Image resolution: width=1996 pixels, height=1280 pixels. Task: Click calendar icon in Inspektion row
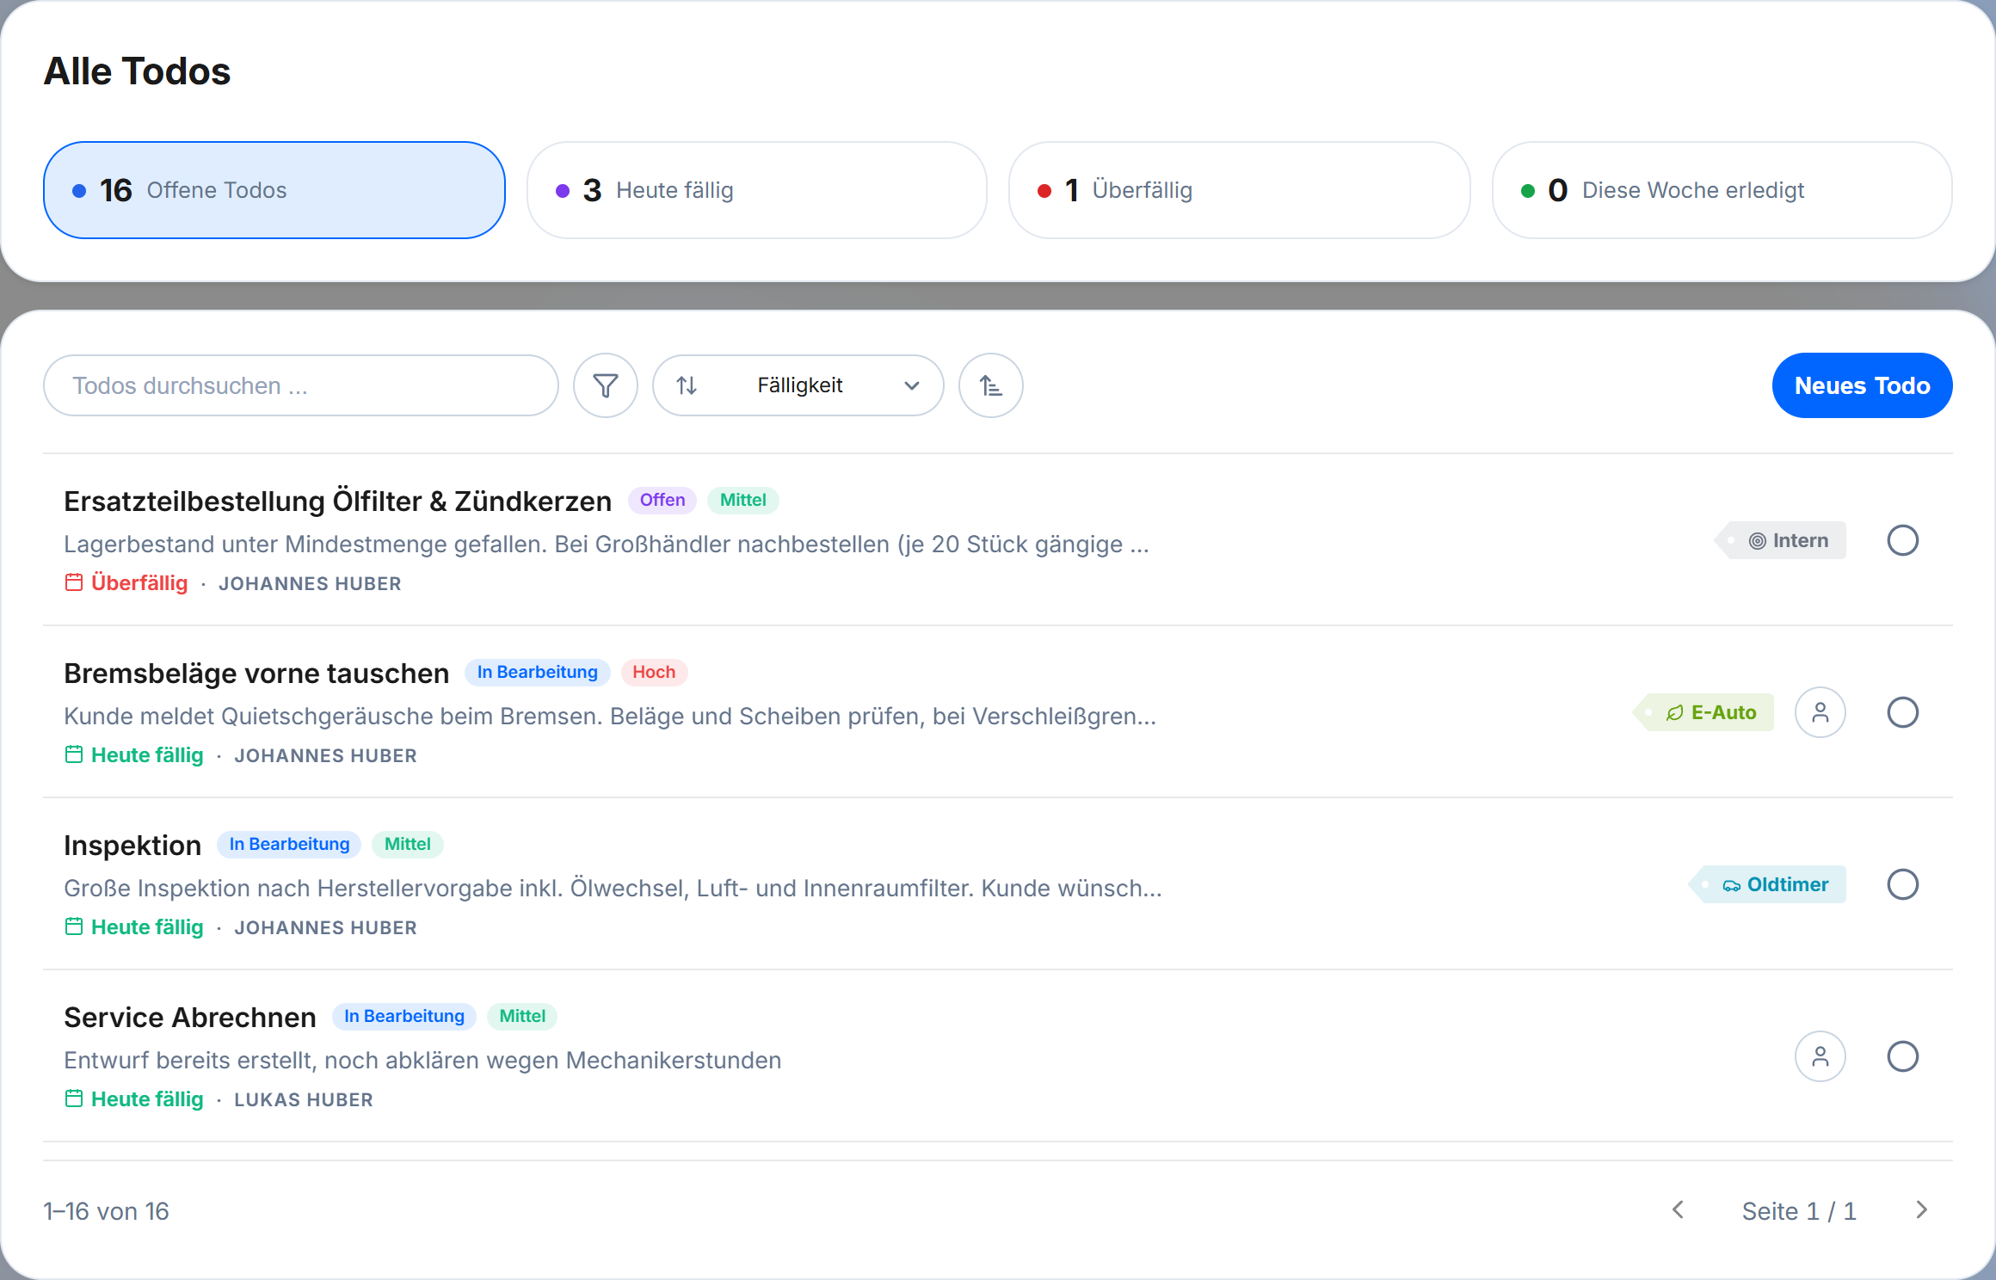click(74, 926)
